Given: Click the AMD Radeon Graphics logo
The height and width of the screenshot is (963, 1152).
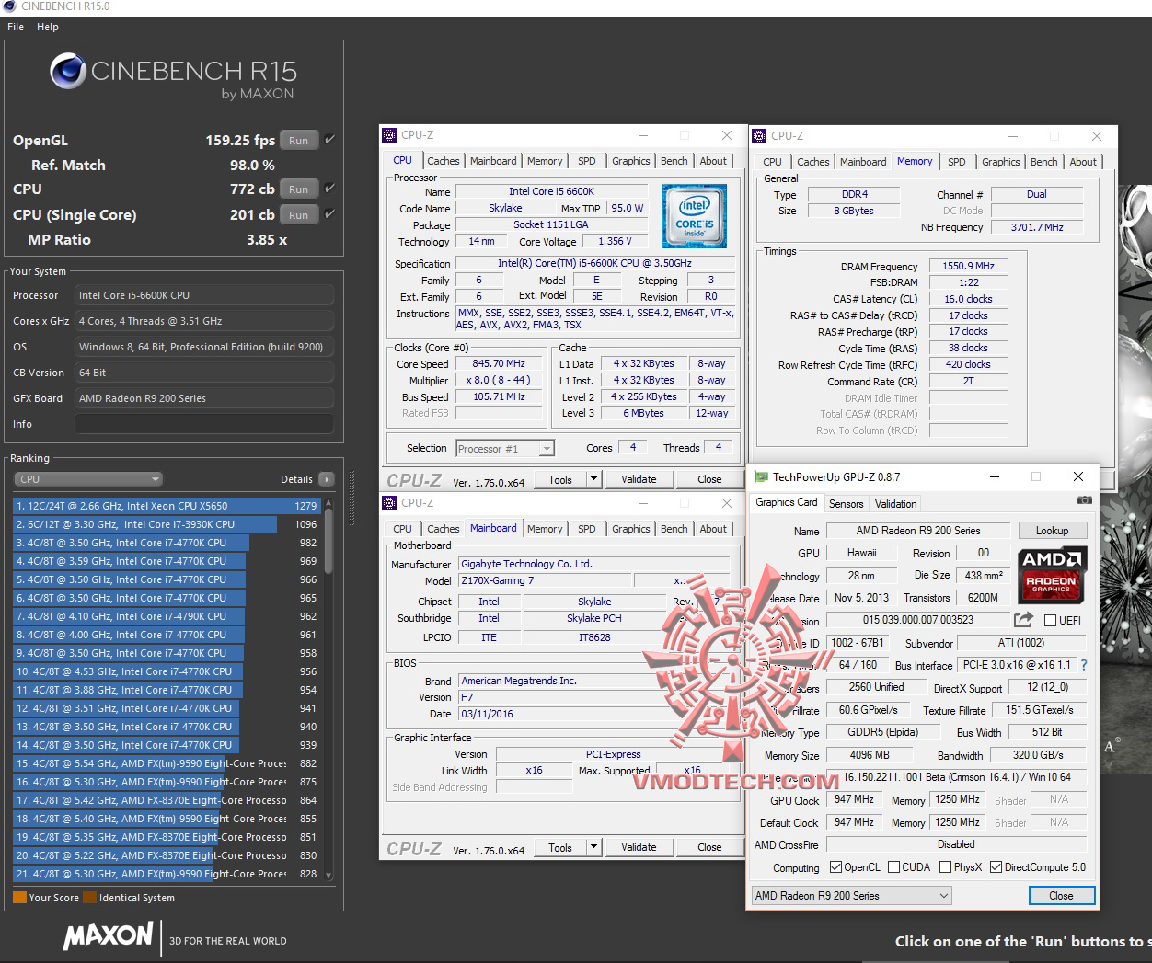Looking at the screenshot, I should (1053, 575).
